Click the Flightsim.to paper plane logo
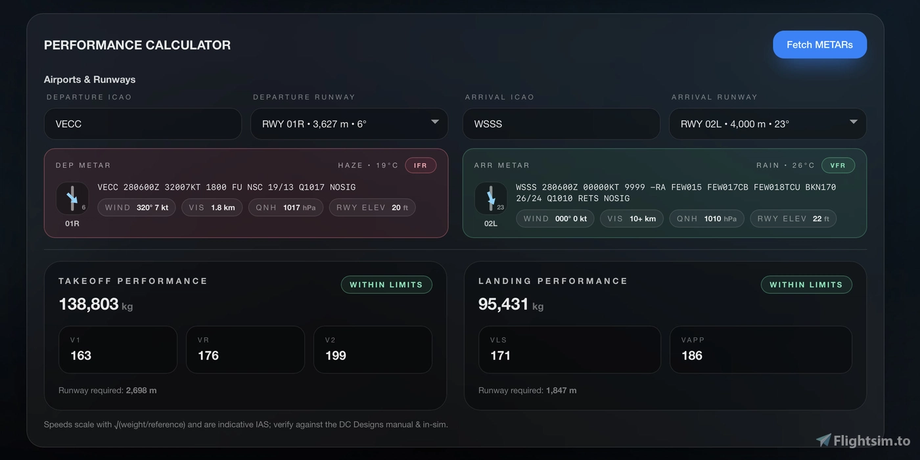 tap(823, 440)
